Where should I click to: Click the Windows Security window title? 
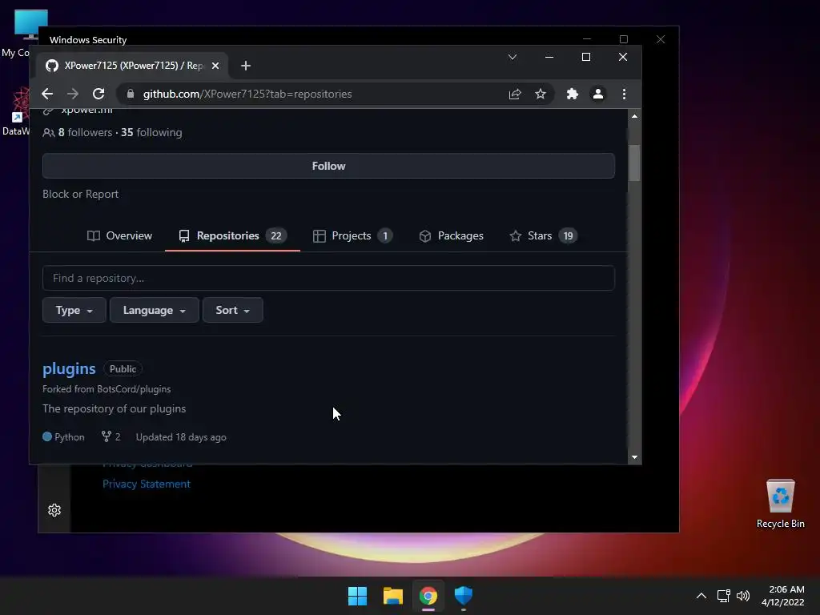pos(88,40)
